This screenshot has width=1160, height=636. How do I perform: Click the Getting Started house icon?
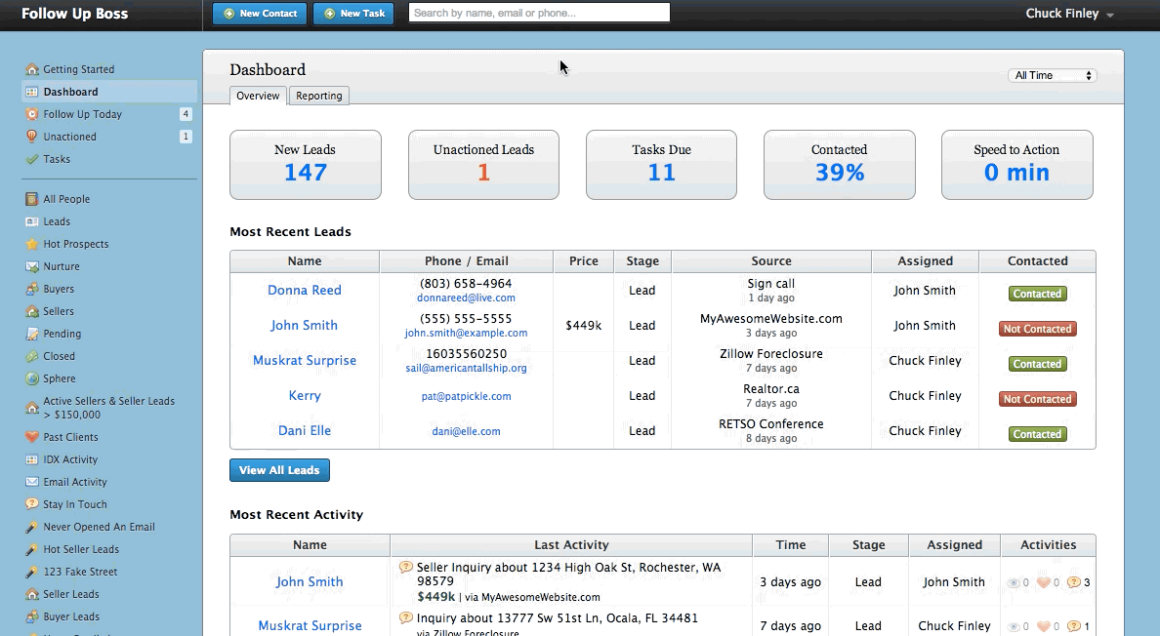32,69
